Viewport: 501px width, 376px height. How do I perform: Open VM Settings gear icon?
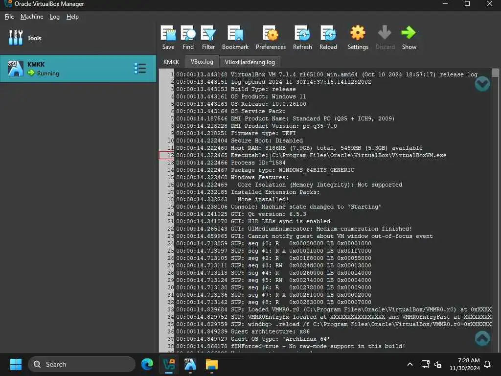[x=358, y=37]
